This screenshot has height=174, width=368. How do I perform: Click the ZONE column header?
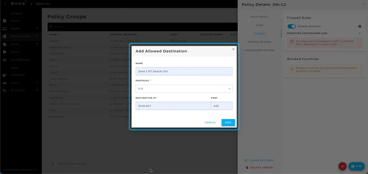[x=173, y=35]
